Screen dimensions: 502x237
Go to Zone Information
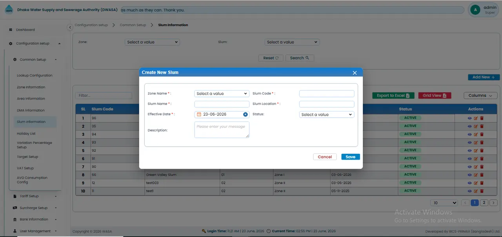[x=31, y=87]
